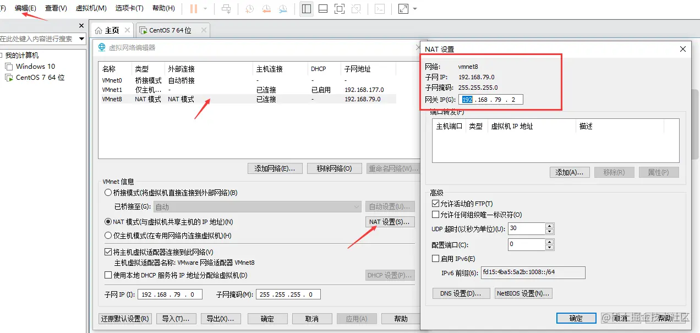Click the 导出(X)... button
The height and width of the screenshot is (333, 700).
tap(220, 319)
